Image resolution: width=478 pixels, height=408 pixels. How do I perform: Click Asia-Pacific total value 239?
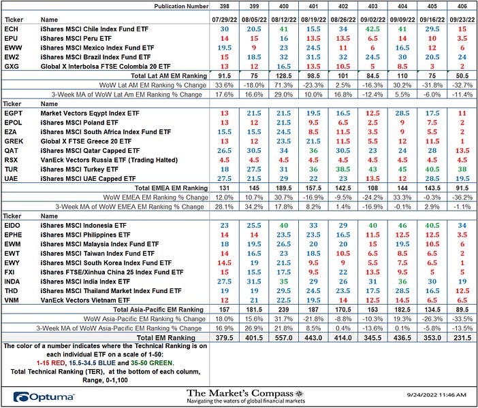284,309
